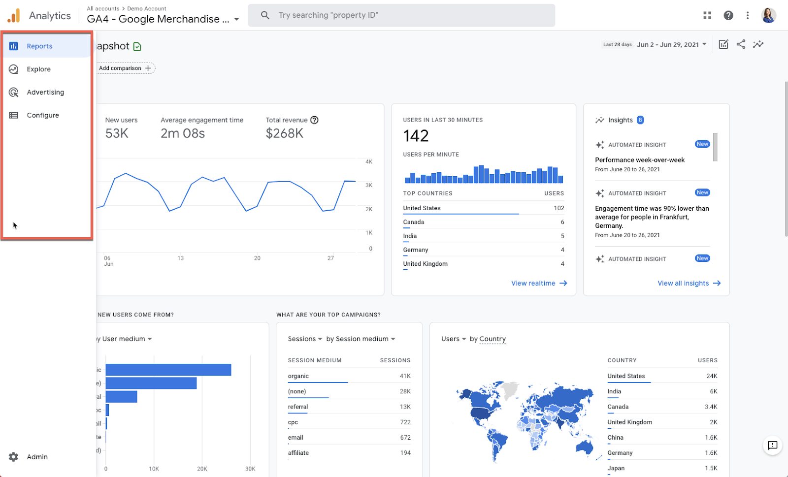Click the (none) session medium row
The width and height of the screenshot is (788, 477).
pos(349,391)
